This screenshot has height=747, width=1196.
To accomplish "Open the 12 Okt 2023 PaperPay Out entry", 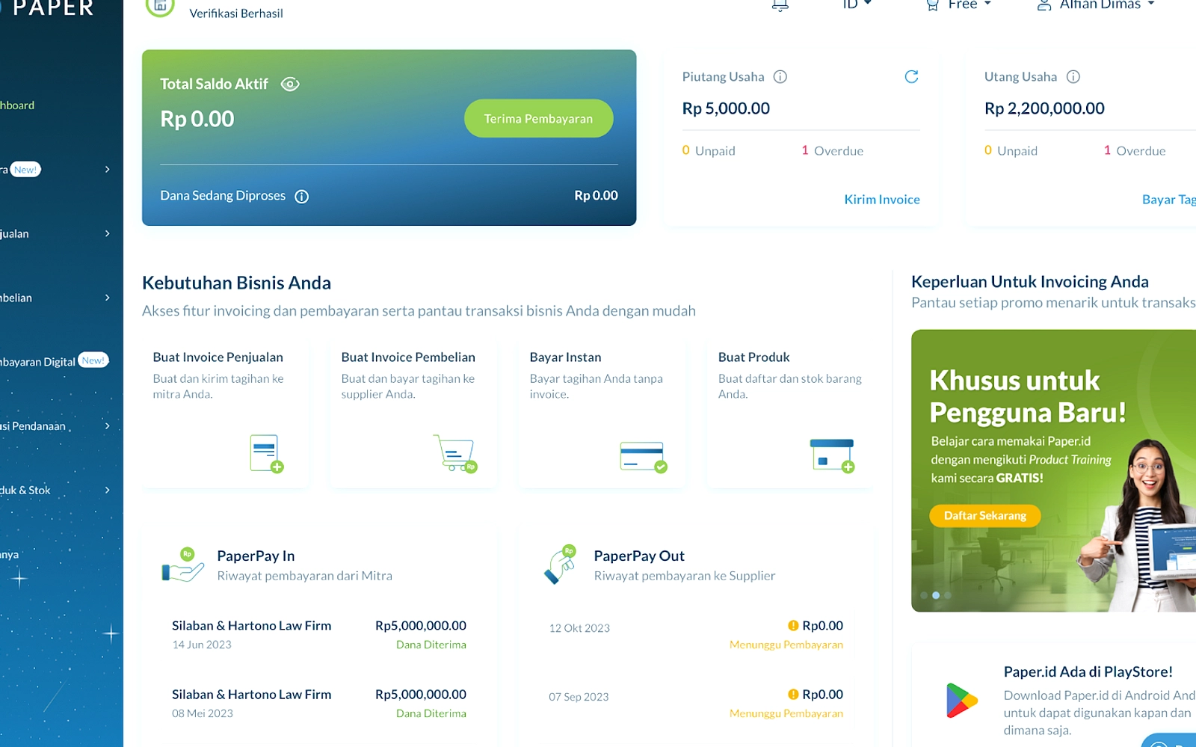I will [696, 634].
